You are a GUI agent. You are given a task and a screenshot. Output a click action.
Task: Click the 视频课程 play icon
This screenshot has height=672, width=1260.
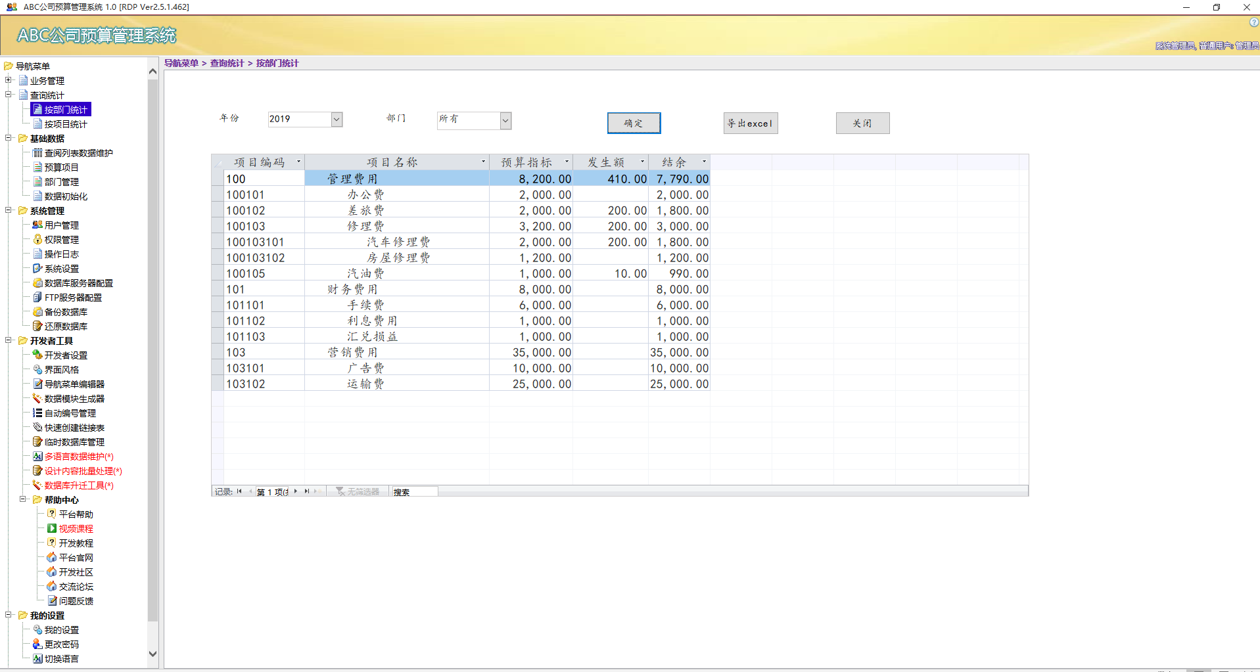pyautogui.click(x=52, y=529)
